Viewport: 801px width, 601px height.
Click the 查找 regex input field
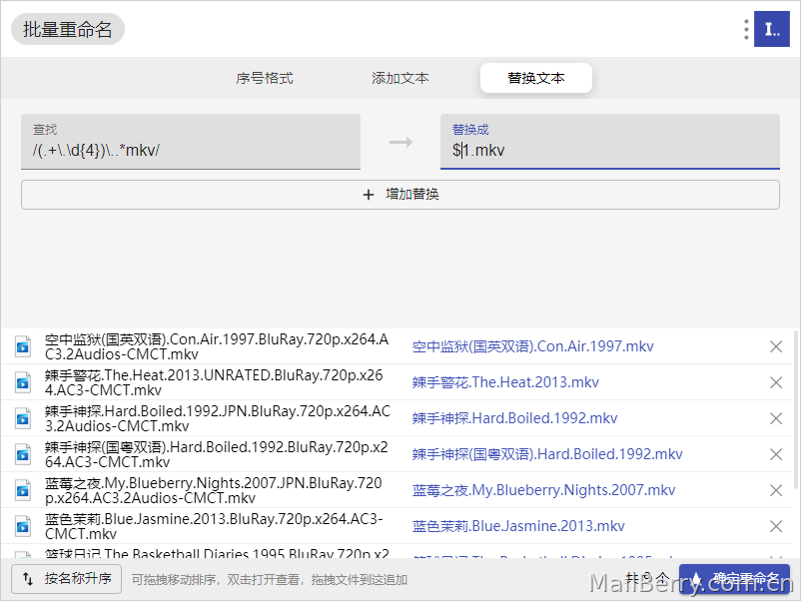point(191,142)
